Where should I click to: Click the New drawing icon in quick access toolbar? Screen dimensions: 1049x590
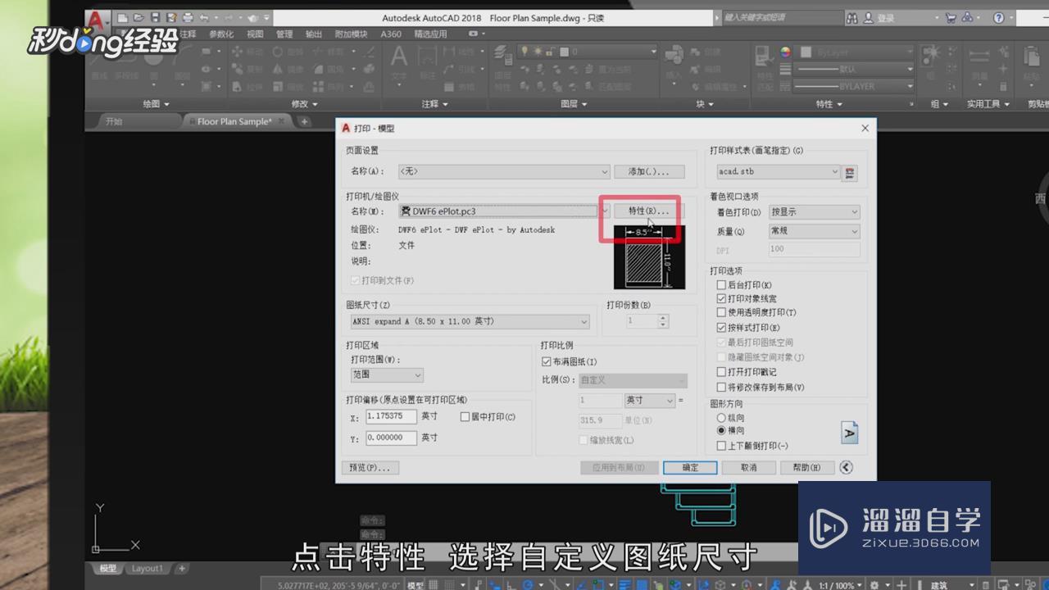click(123, 17)
